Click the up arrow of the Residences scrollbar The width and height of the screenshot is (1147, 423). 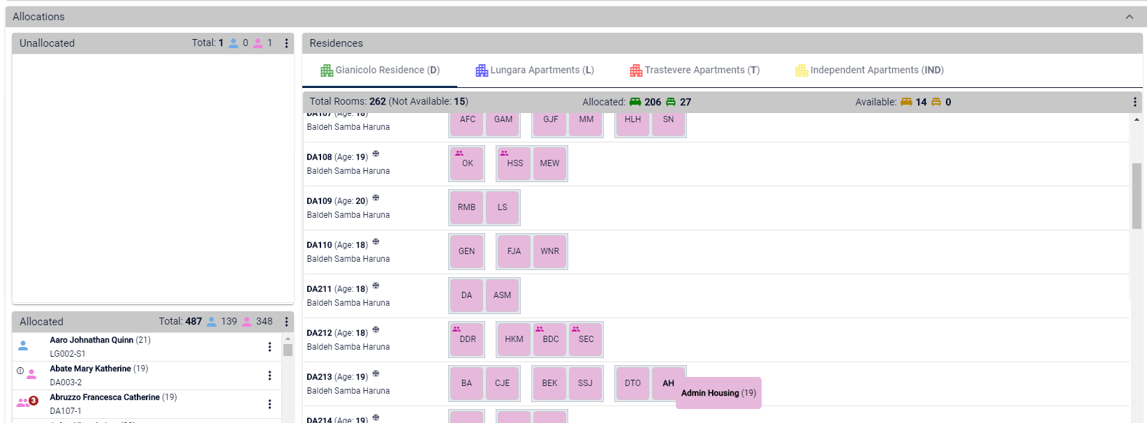pyautogui.click(x=1137, y=119)
